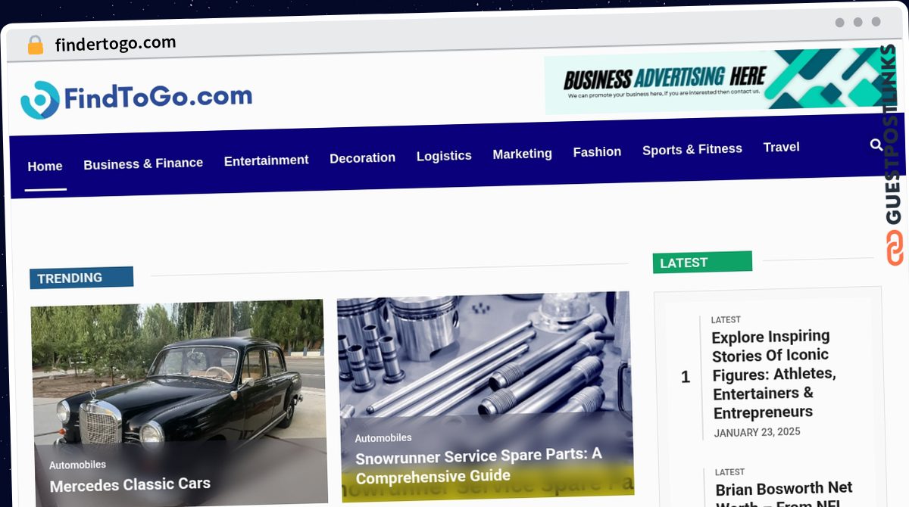Click the LATEST section heading
Screen dimensions: 909x507
coord(702,263)
